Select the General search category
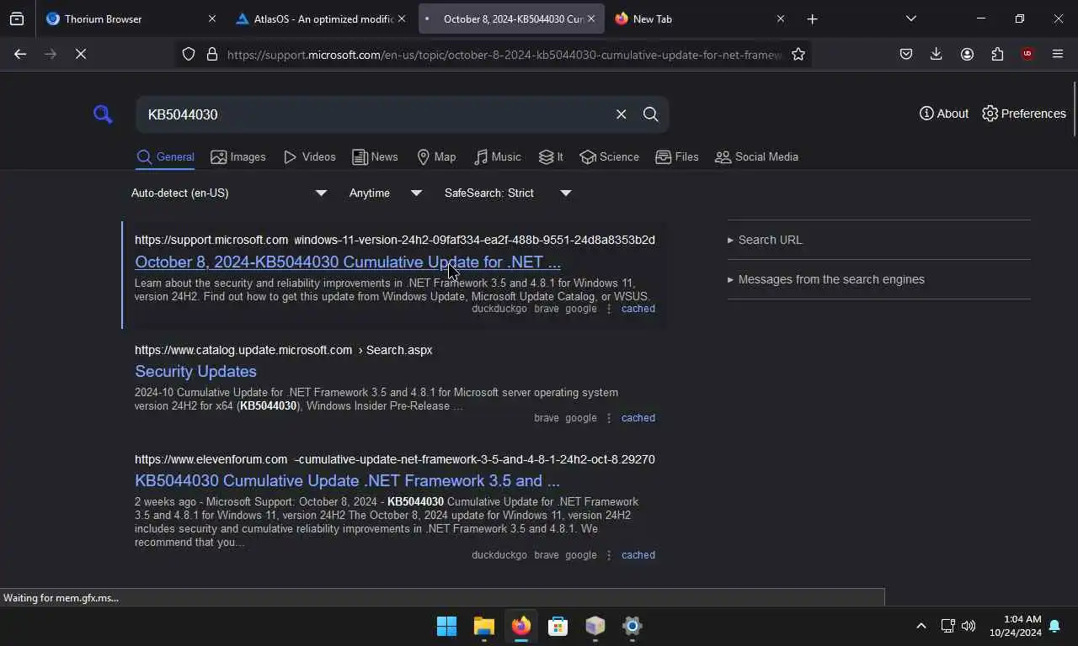 pyautogui.click(x=165, y=156)
